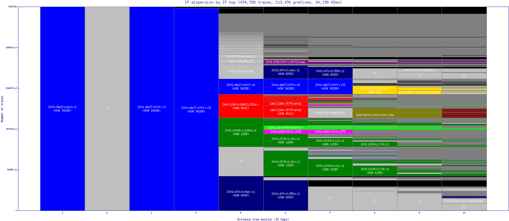This screenshot has width=509, height=221.
Task: Click the navy 2001:470:0:4ac::1 segment at hop 5
Action: pyautogui.click(x=241, y=193)
